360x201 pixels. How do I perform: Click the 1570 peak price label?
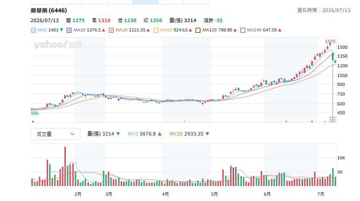330,41
